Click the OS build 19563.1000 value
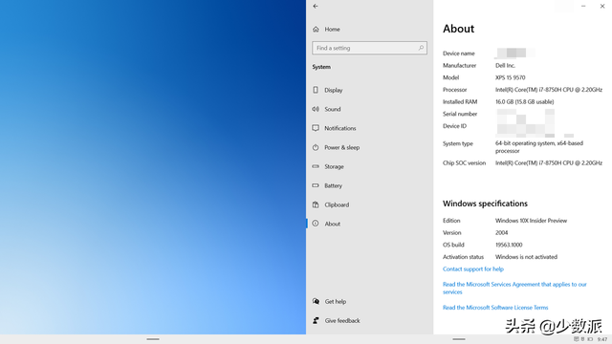612x344 pixels. pyautogui.click(x=509, y=245)
